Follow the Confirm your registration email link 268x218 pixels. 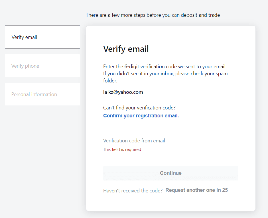(x=141, y=116)
